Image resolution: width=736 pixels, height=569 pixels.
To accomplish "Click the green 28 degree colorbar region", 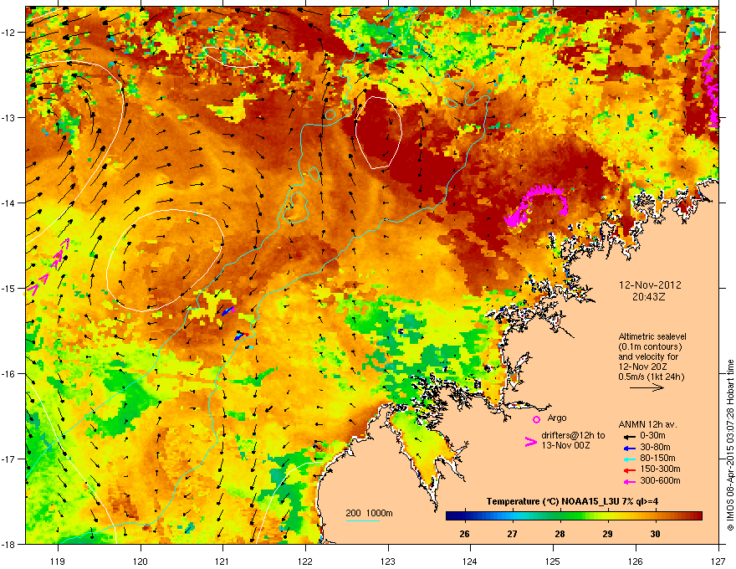I will [x=560, y=515].
